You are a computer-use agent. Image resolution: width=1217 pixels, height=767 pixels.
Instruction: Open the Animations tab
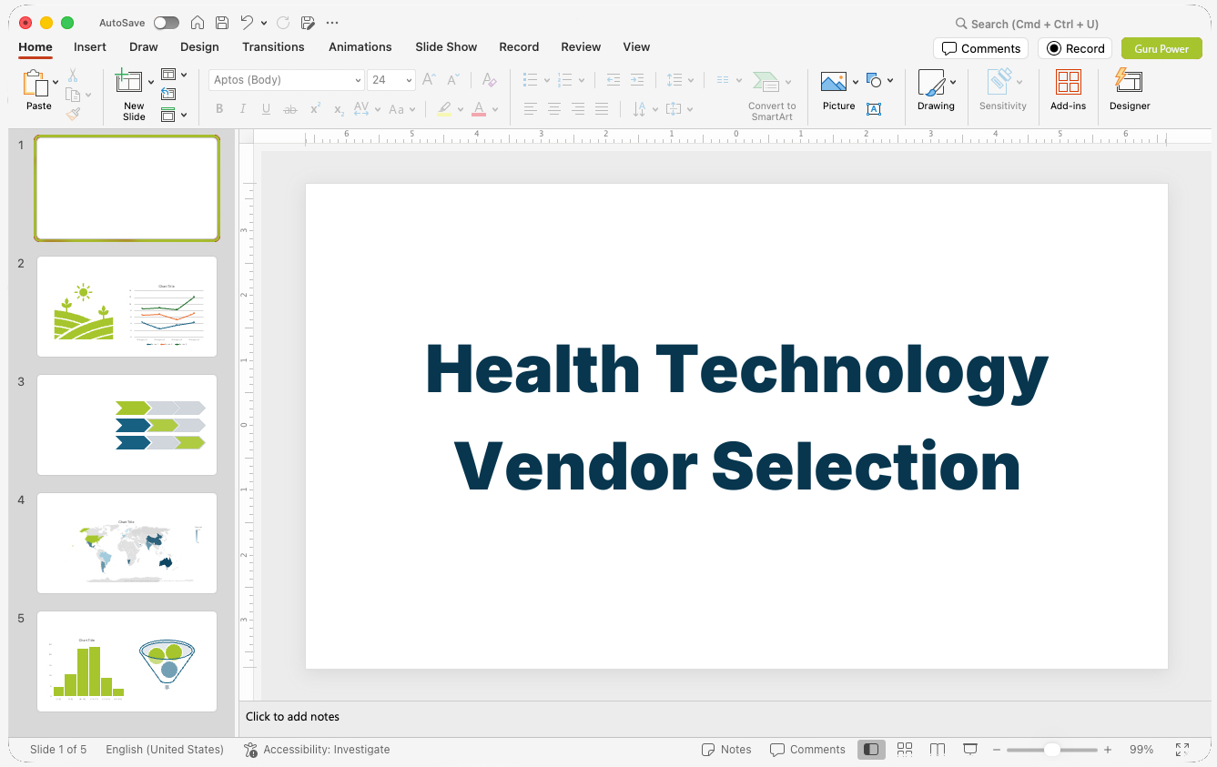tap(360, 46)
